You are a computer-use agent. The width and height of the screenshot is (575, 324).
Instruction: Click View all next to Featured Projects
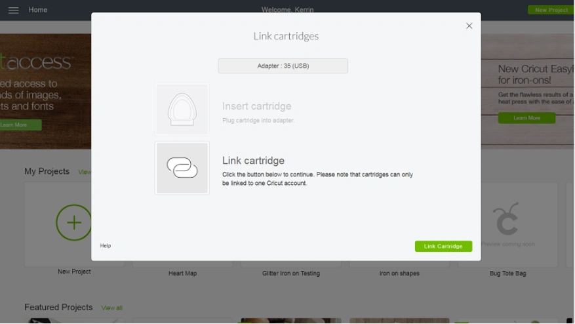click(112, 308)
